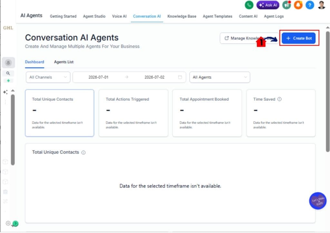
Task: Collapse sidebar section with up arrow
Action: (13, 91)
